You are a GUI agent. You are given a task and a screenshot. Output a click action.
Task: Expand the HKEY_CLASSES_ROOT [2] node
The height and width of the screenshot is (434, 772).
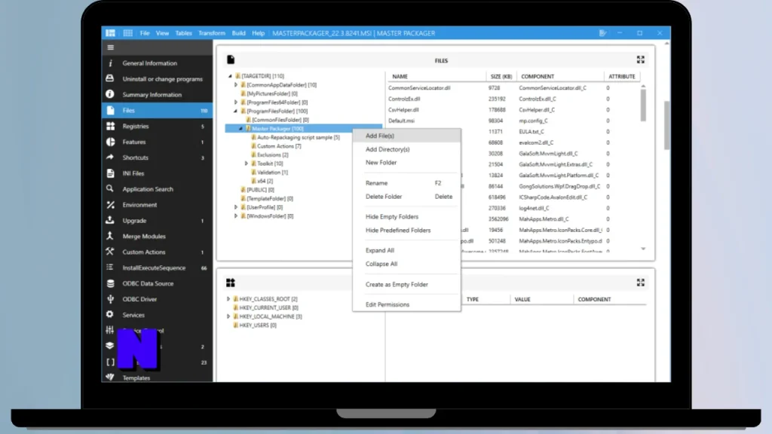pos(228,298)
